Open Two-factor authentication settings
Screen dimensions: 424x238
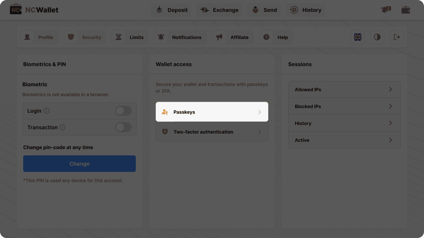point(212,132)
